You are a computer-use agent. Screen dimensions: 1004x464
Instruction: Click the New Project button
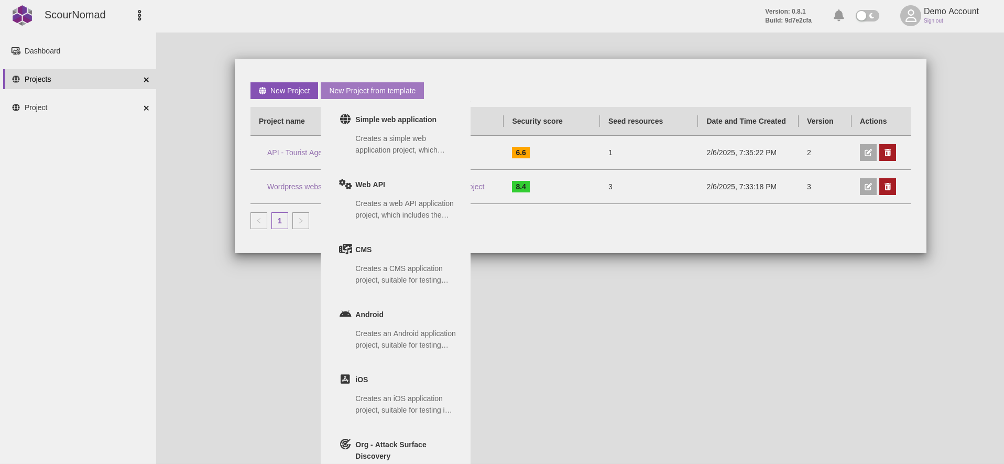click(284, 91)
